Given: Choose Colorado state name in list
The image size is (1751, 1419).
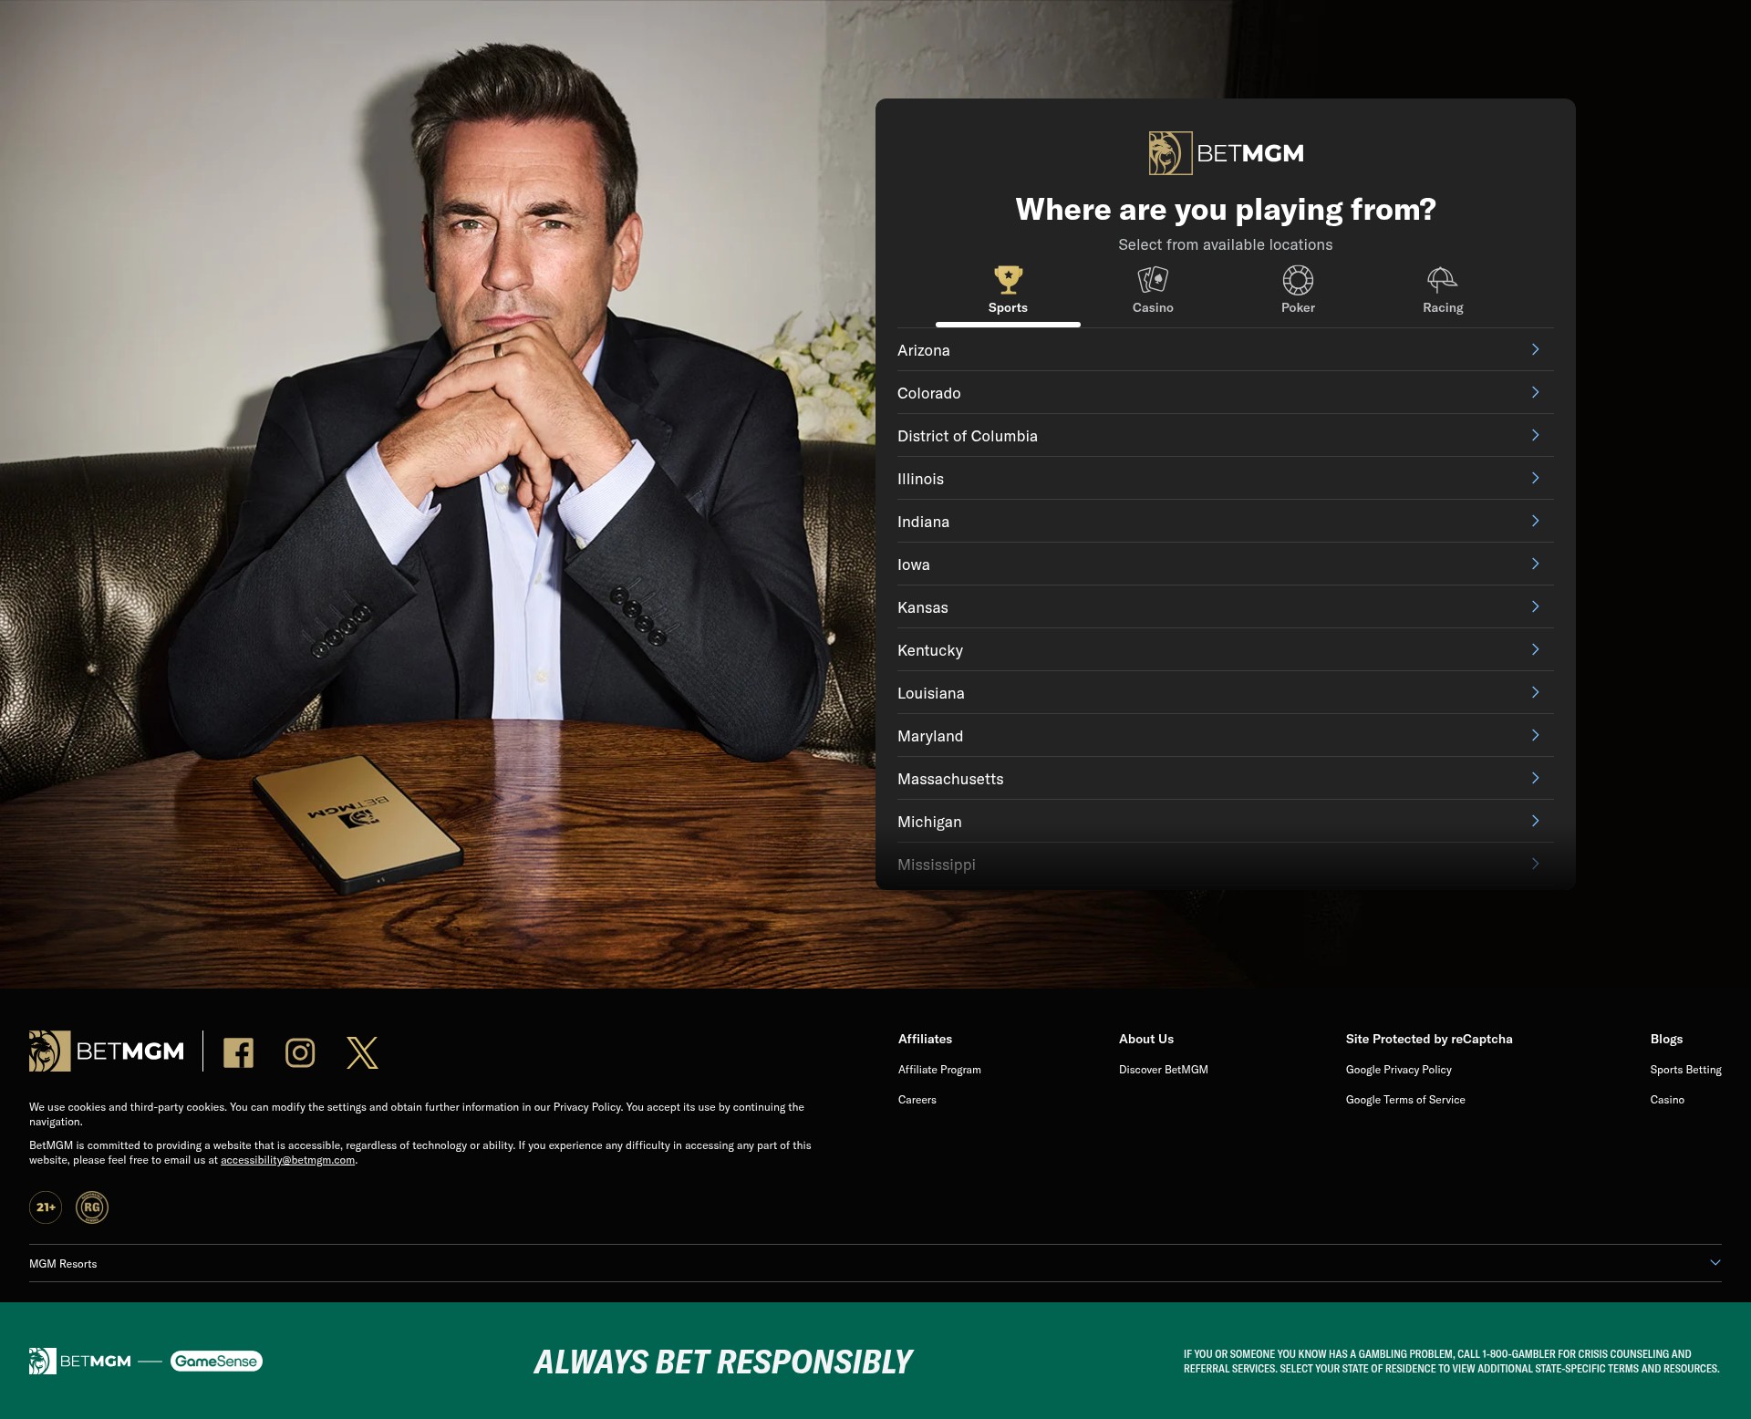Looking at the screenshot, I should 929,393.
